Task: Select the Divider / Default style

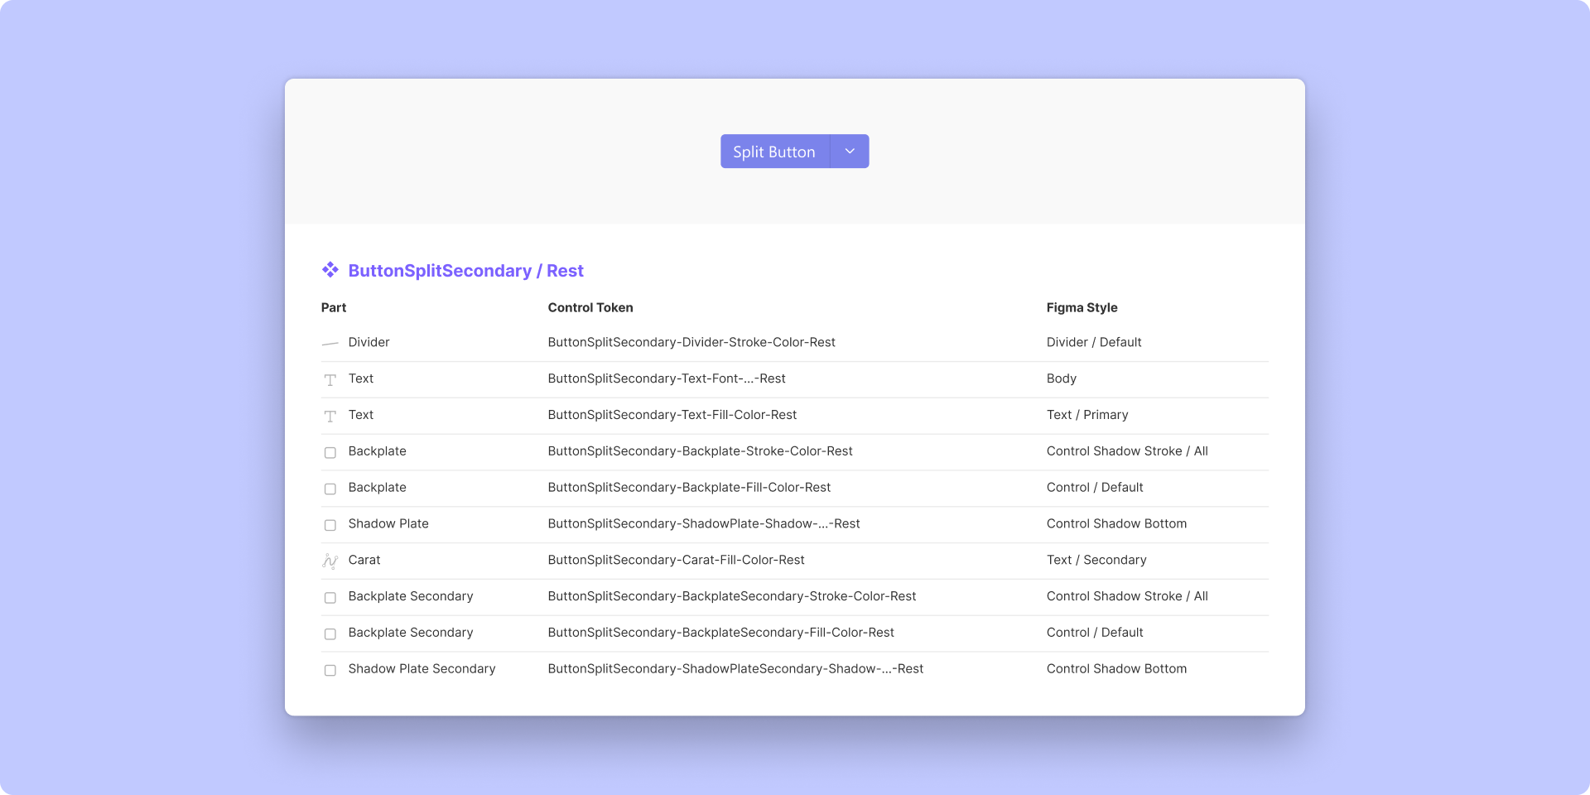Action: 1094,342
